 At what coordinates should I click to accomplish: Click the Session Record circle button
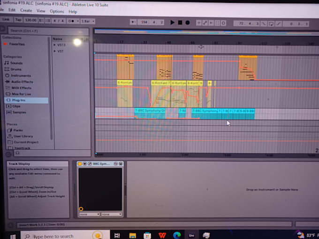[223, 23]
